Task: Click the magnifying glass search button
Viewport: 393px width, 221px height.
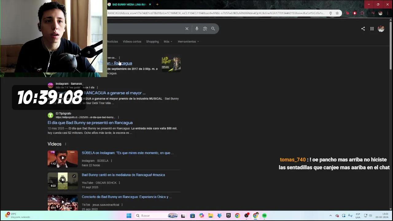Action: (213, 29)
